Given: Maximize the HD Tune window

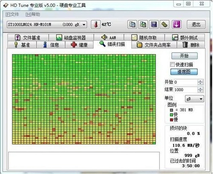Looking at the screenshot, I should point(188,4).
